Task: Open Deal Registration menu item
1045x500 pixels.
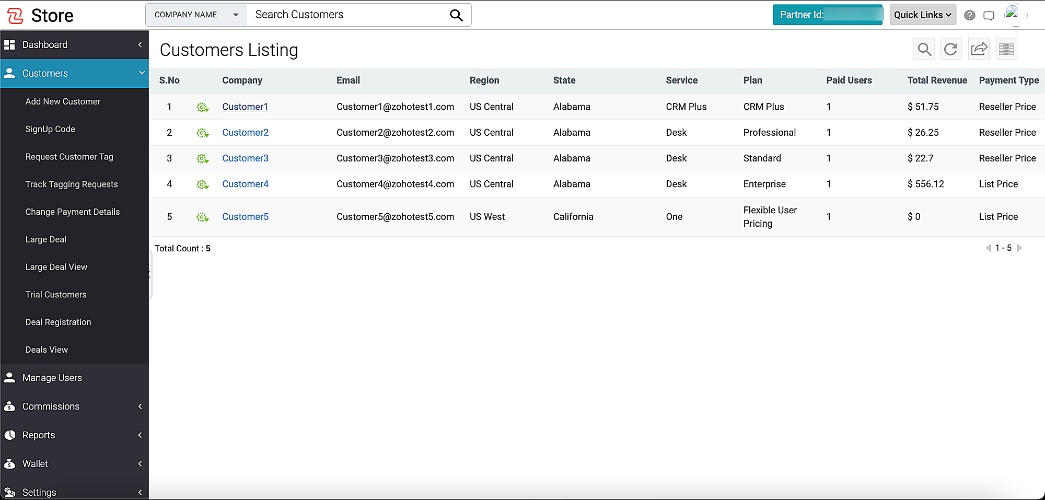Action: 58,322
